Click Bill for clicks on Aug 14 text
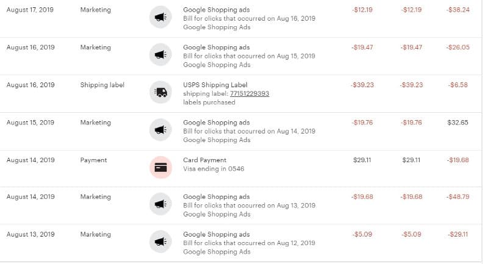488x264 pixels. click(x=249, y=131)
